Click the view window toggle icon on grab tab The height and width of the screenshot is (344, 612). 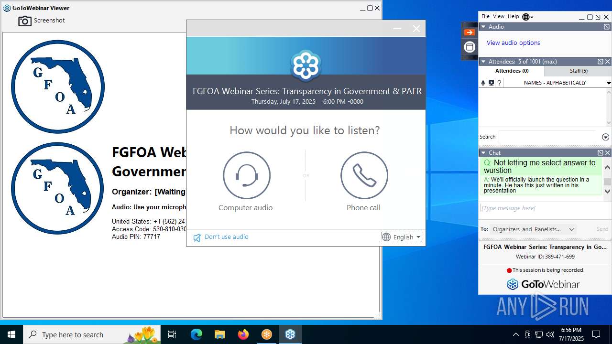pos(470,47)
